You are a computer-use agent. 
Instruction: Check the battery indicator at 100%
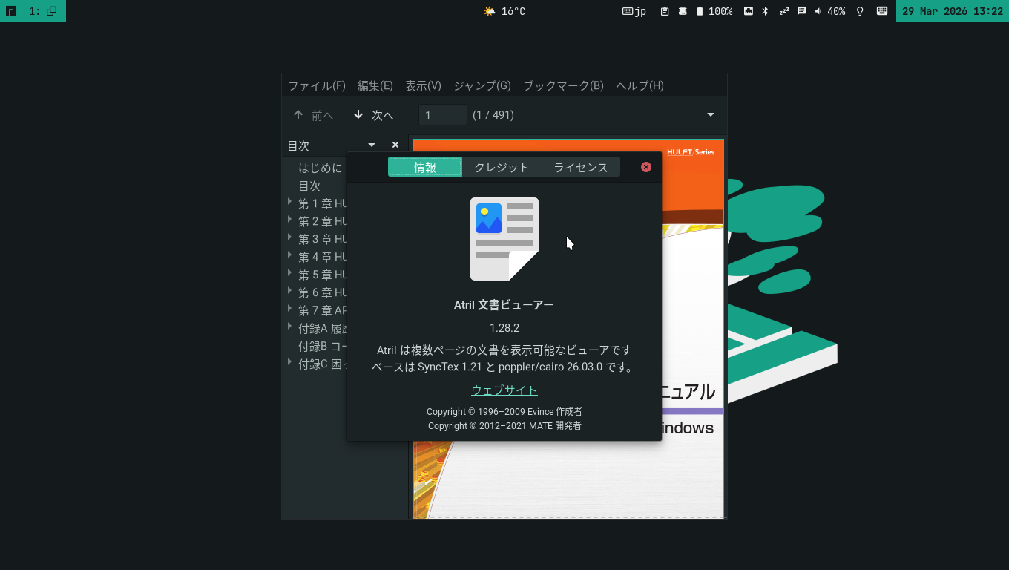coord(714,11)
